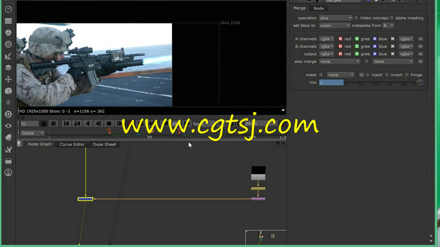The width and height of the screenshot is (440, 247).
Task: Open B channels rgba layer dropdown
Action: pos(326,47)
